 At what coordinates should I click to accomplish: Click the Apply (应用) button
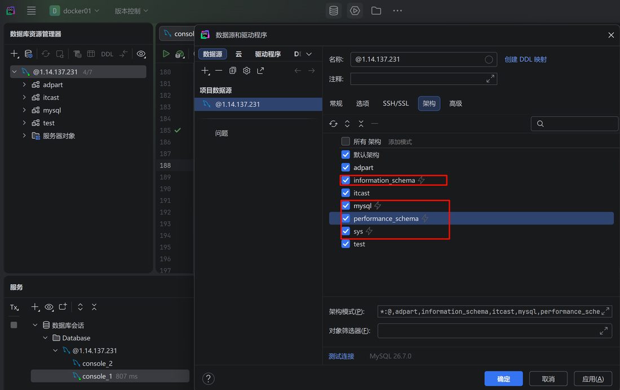click(593, 379)
